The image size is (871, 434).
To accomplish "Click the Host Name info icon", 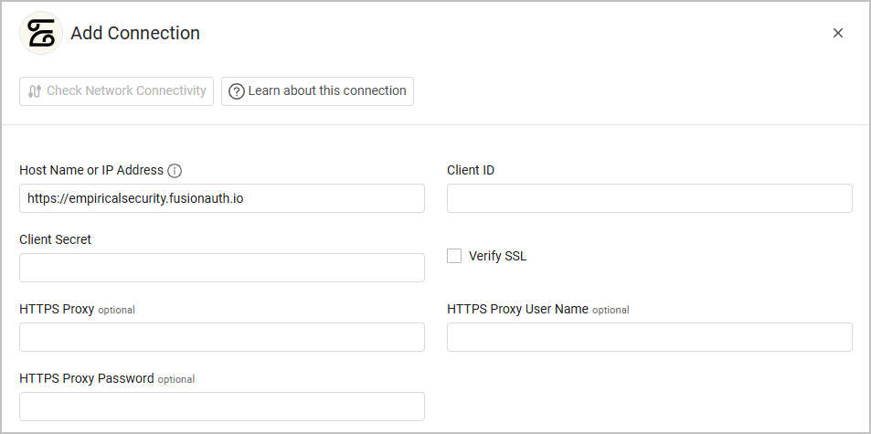I will coord(175,171).
